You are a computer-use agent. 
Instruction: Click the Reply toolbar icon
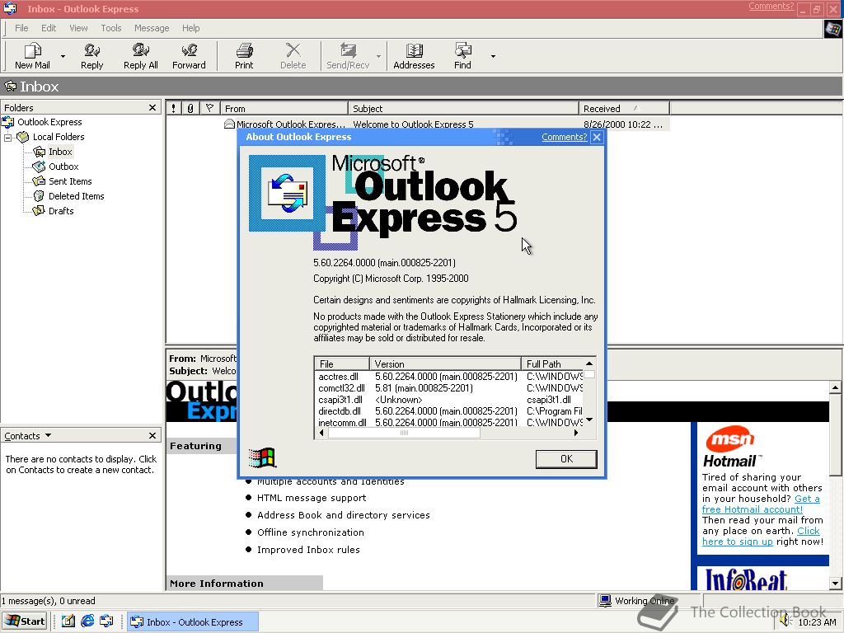(x=91, y=56)
